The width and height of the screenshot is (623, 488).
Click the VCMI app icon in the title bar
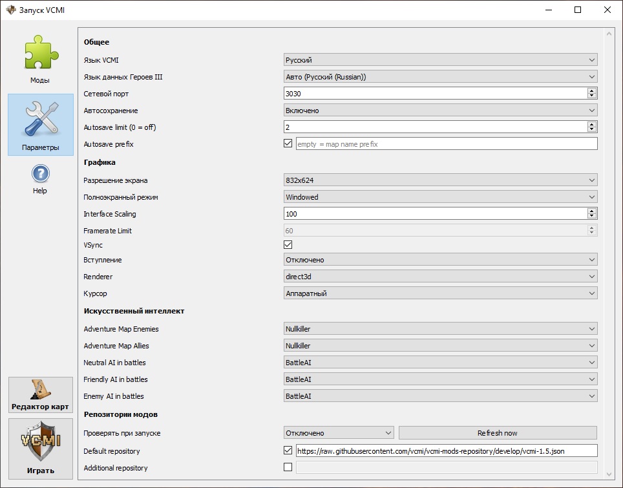[x=11, y=10]
